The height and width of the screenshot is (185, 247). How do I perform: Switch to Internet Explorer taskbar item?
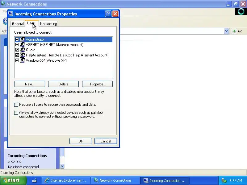coord(66,180)
